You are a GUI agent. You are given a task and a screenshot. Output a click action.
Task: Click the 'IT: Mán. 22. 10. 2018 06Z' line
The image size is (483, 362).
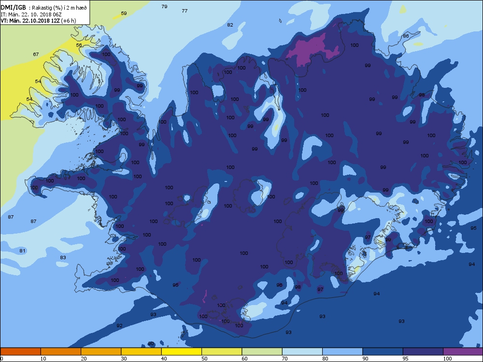31,14
